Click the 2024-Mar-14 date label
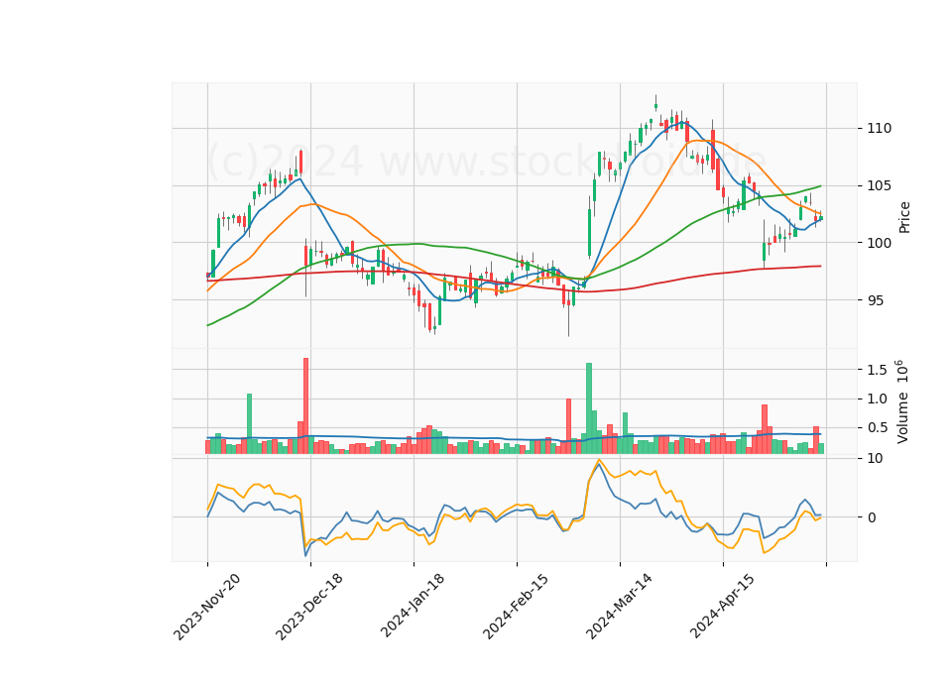 point(619,607)
